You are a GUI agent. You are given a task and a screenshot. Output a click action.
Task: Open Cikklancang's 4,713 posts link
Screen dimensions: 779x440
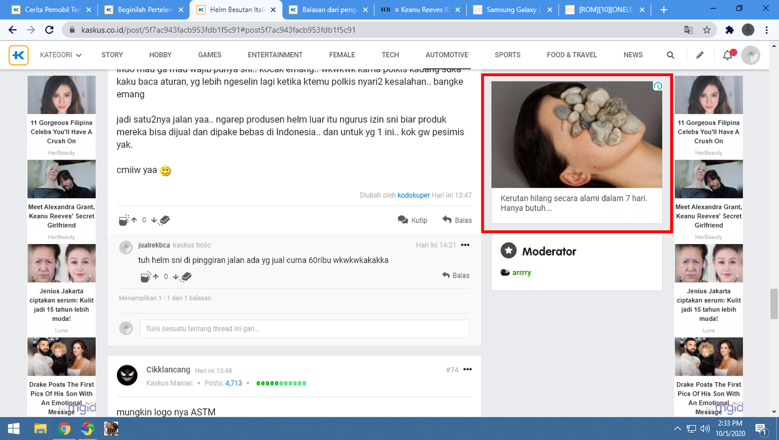tap(234, 383)
